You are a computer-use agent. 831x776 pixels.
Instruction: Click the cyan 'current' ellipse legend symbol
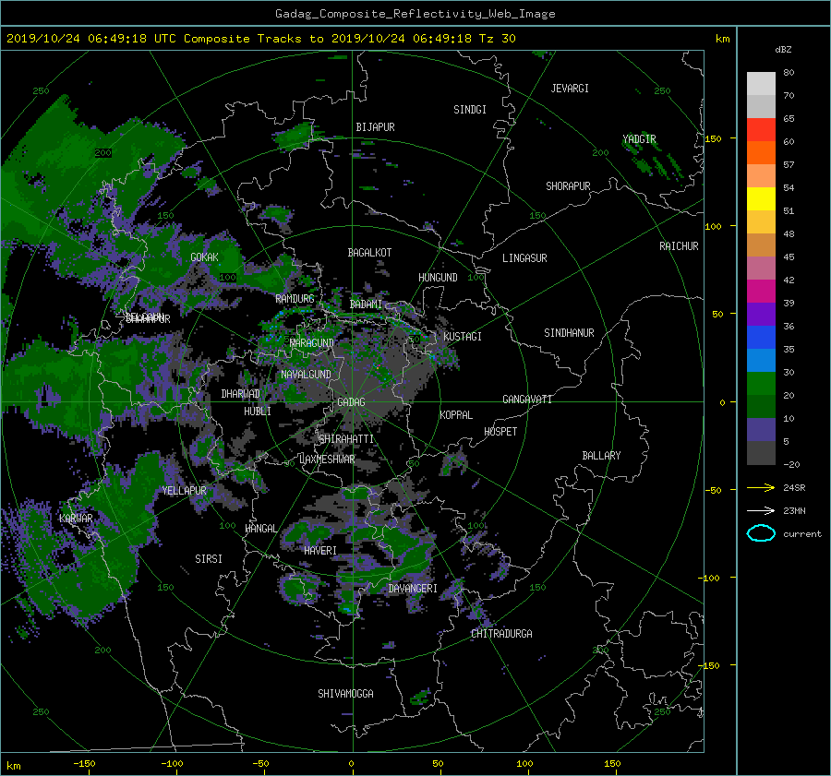click(761, 533)
